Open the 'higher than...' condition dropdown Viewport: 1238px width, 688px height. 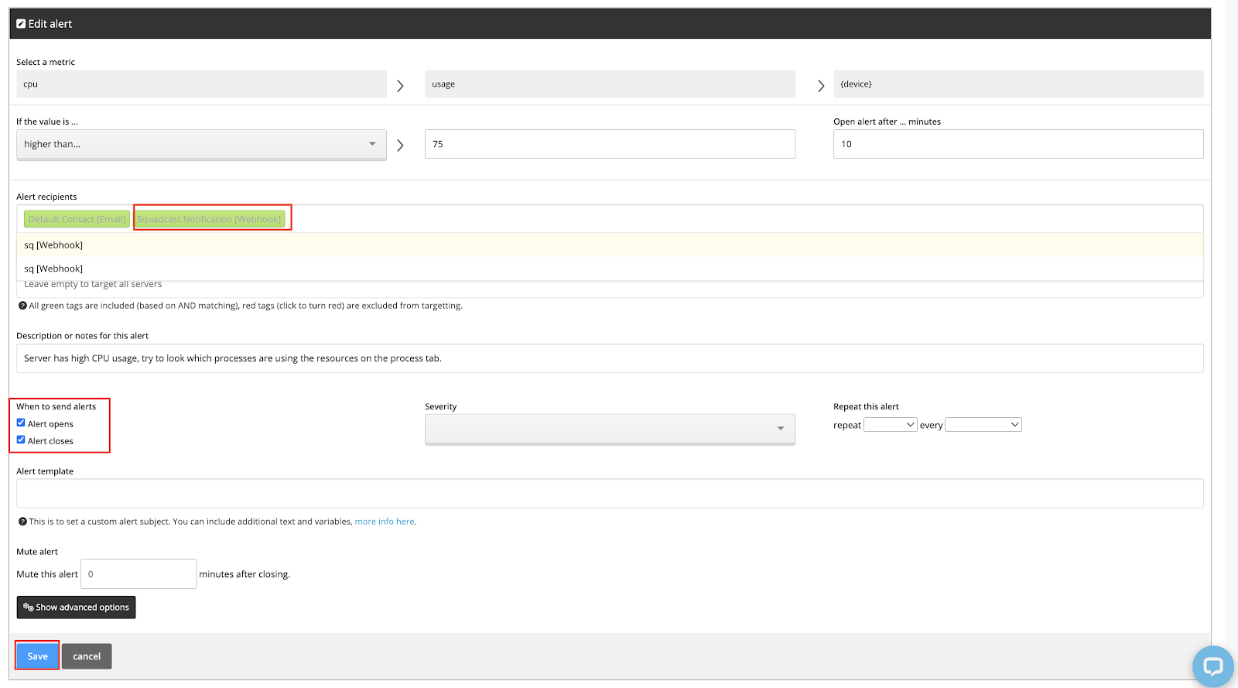pos(201,144)
